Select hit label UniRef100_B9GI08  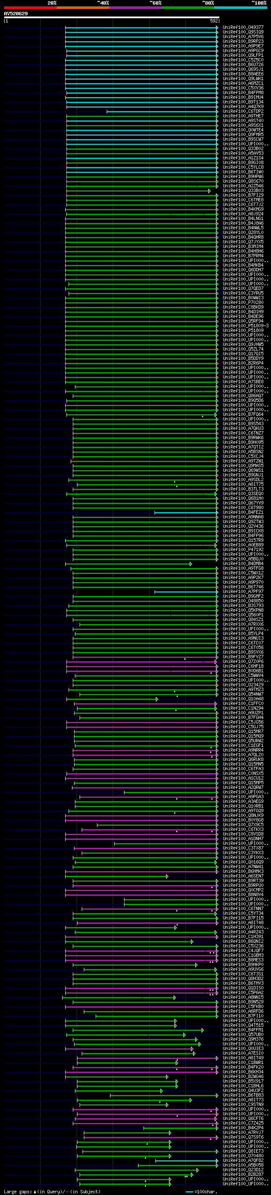coord(243,162)
